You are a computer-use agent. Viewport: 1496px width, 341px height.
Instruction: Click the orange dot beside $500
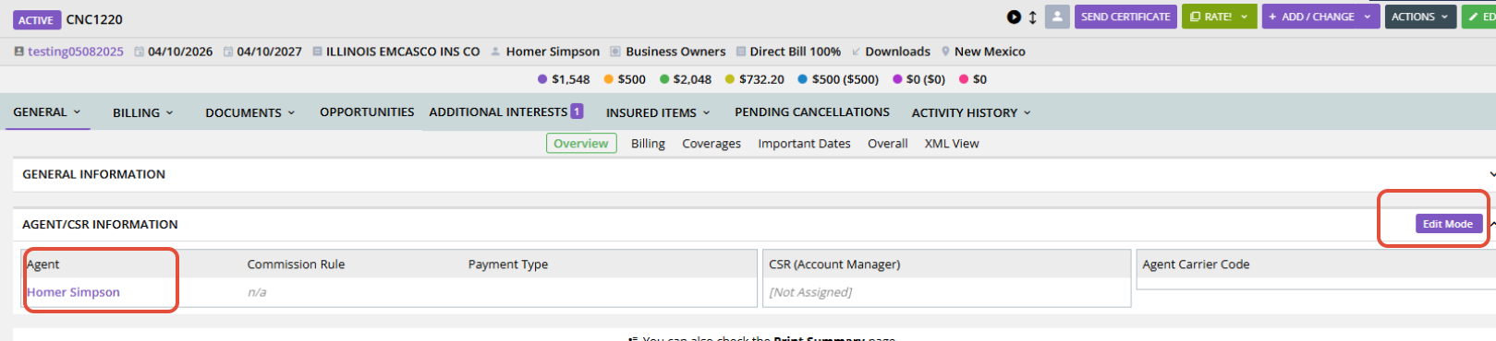[x=608, y=79]
